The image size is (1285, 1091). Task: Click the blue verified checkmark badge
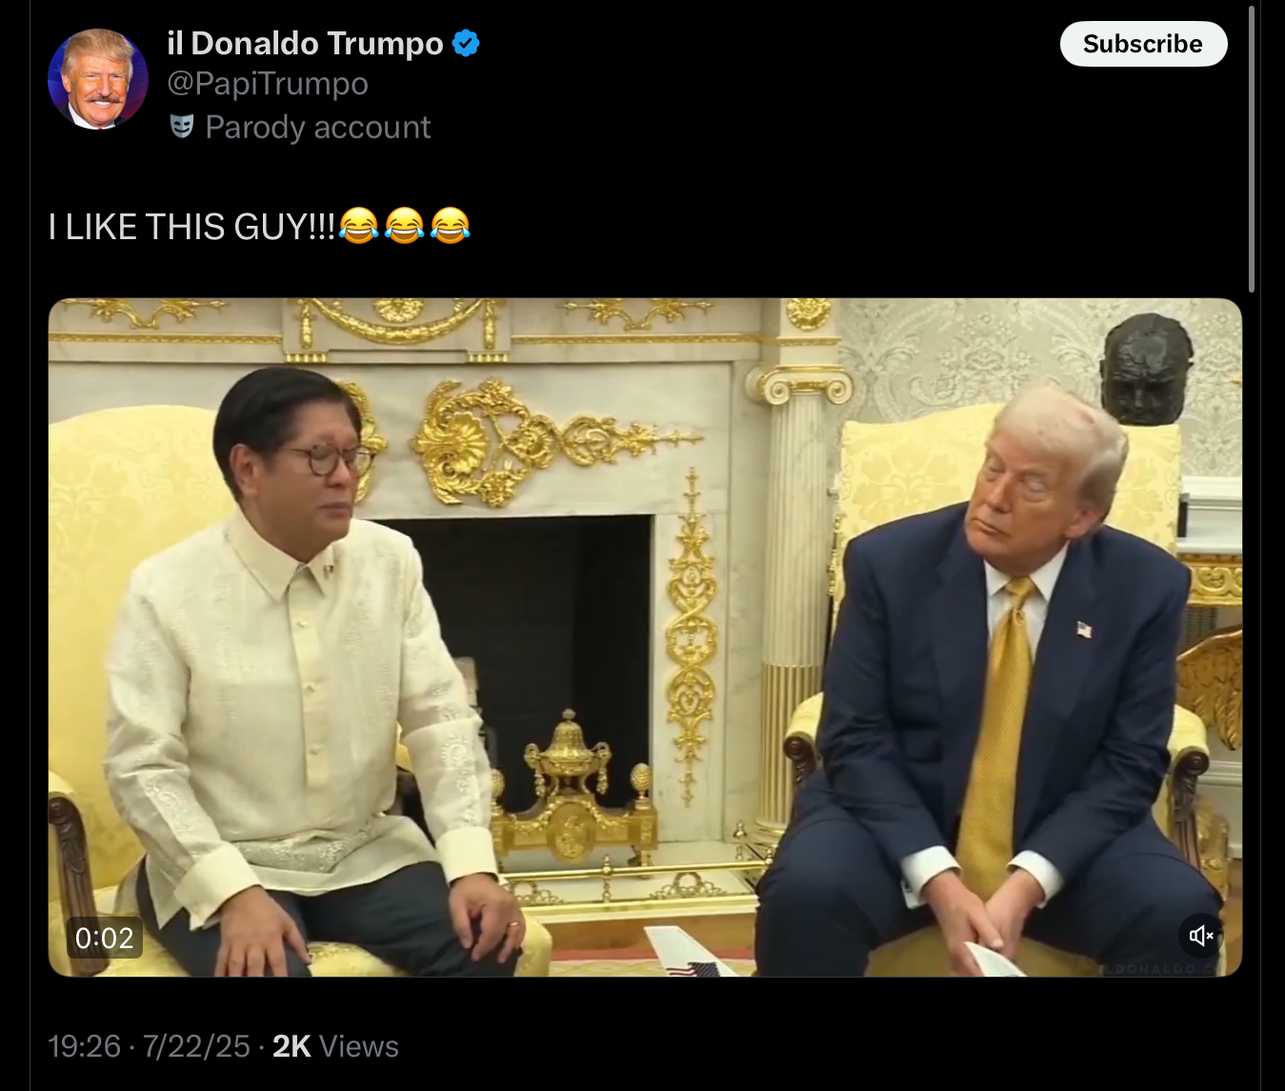[466, 44]
